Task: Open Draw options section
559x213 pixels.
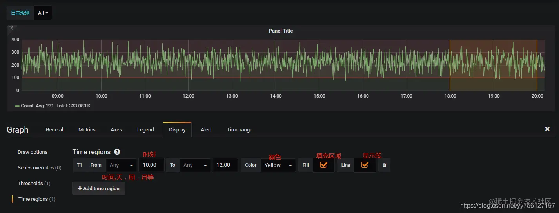Action: pos(33,152)
